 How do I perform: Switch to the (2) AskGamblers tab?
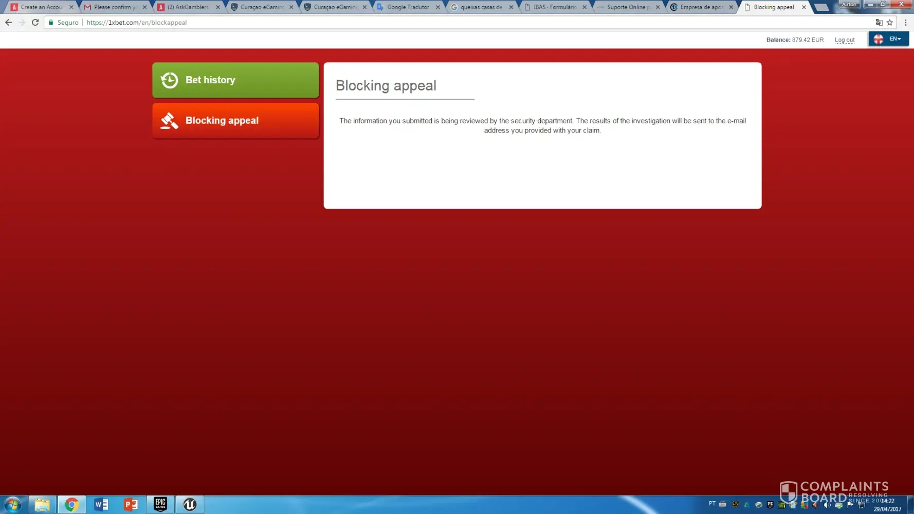(188, 7)
